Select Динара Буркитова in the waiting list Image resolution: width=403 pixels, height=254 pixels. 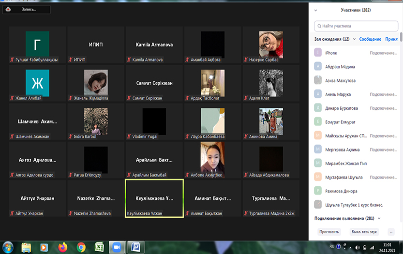coord(342,108)
